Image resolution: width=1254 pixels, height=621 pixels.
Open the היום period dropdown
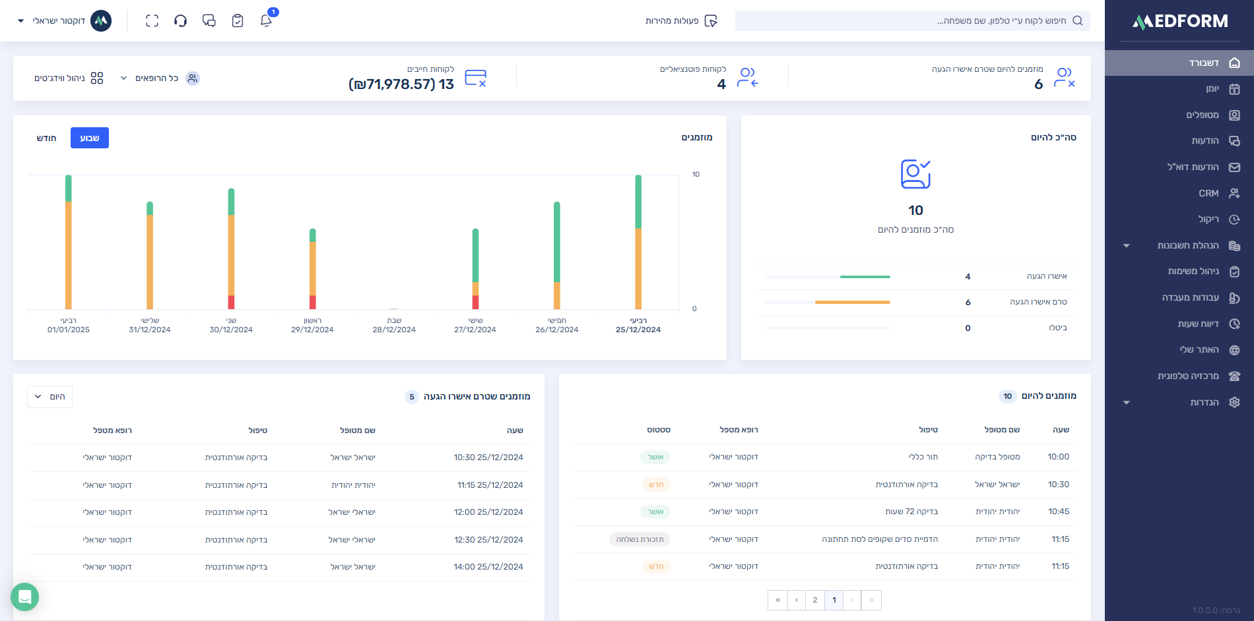pos(50,397)
